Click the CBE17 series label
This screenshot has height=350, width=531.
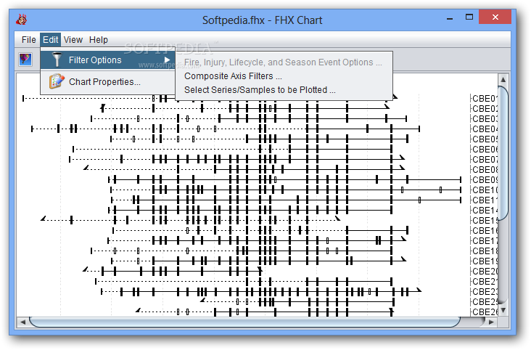coord(485,241)
